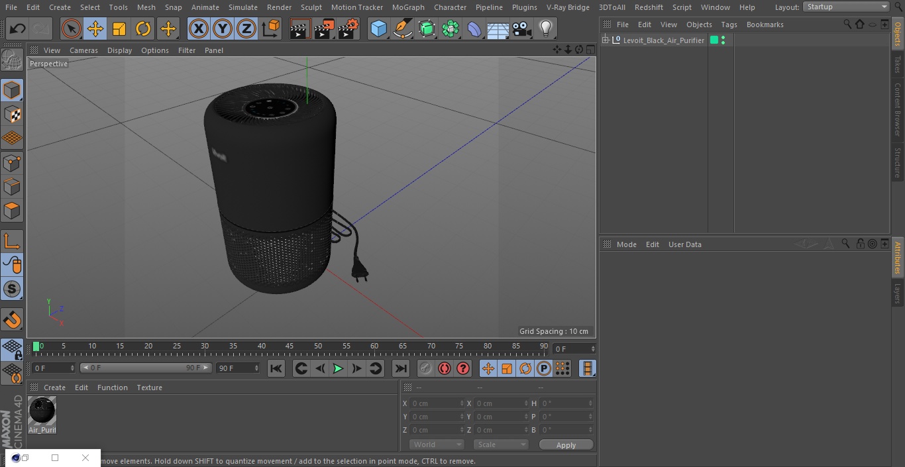Activate the Scale tool

[x=119, y=28]
